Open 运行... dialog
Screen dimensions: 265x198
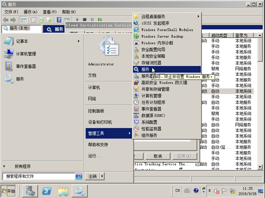click(x=95, y=156)
